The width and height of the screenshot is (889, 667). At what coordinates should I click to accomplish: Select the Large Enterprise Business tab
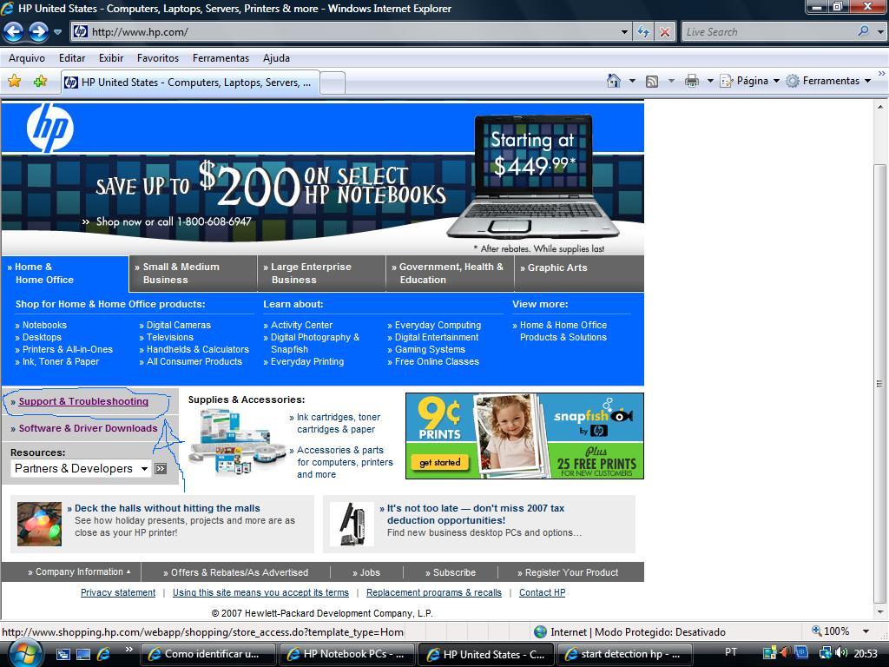pyautogui.click(x=321, y=274)
